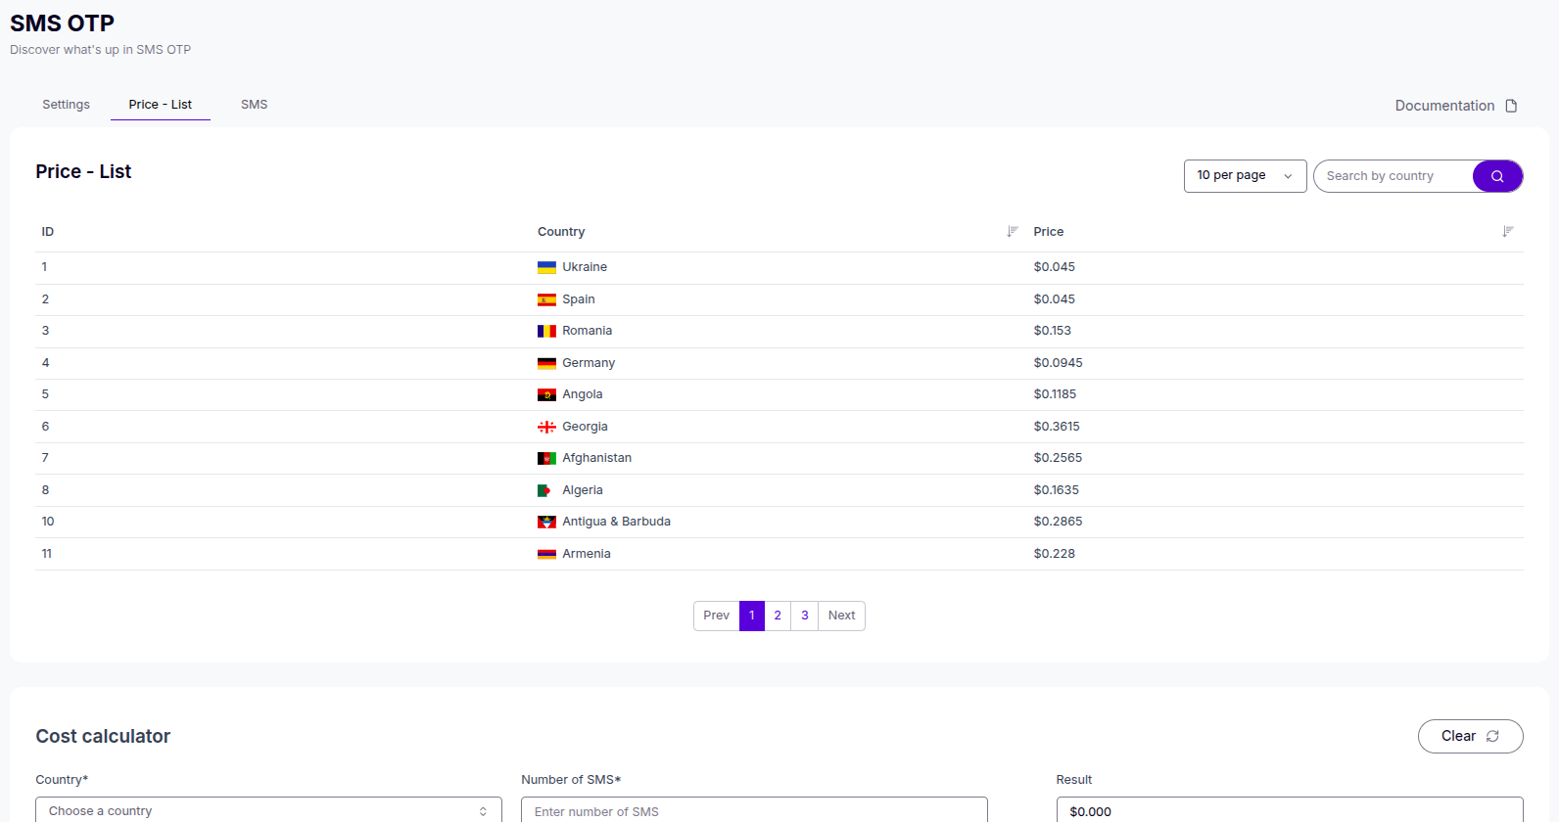The image size is (1559, 822).
Task: Open the Documentation link
Action: pyautogui.click(x=1444, y=106)
